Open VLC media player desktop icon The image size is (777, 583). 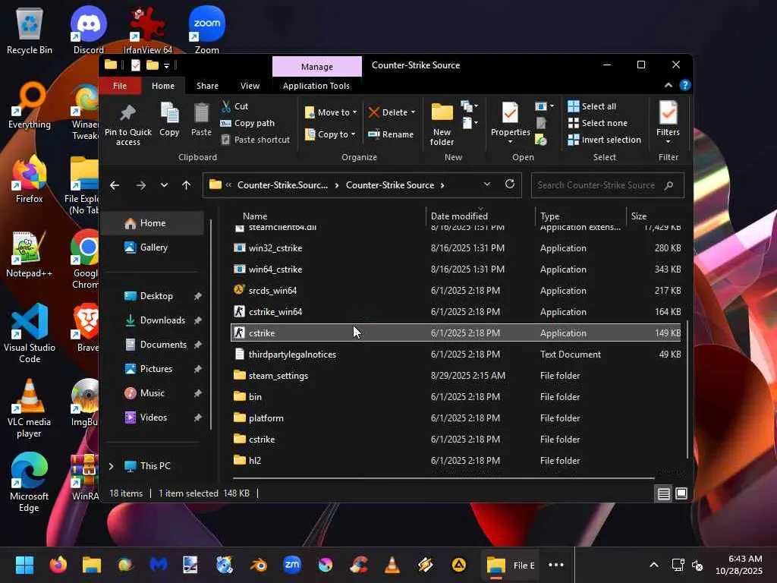30,409
